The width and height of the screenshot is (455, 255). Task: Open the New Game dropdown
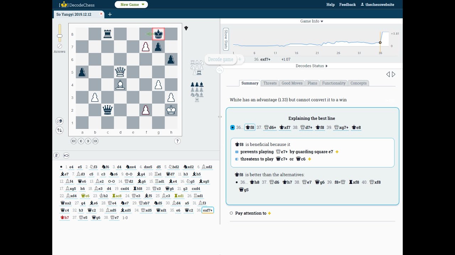[x=131, y=5]
